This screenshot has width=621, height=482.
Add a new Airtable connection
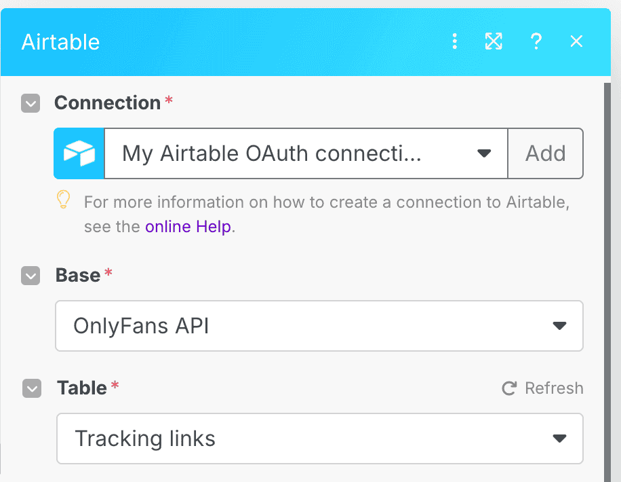point(545,153)
